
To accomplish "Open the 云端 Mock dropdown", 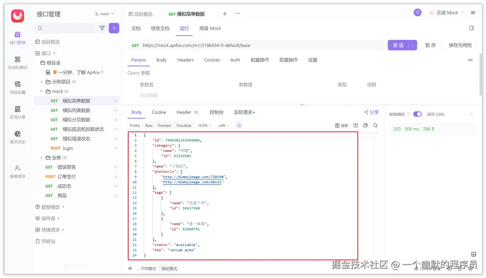I will pyautogui.click(x=446, y=12).
